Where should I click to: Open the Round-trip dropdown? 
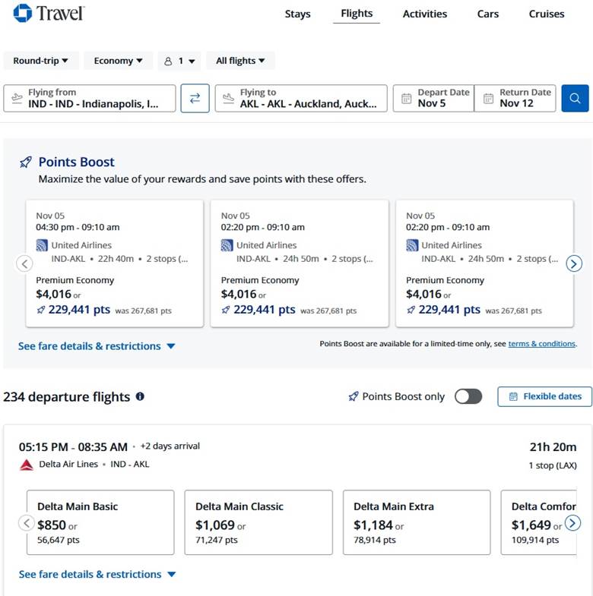[x=40, y=61]
